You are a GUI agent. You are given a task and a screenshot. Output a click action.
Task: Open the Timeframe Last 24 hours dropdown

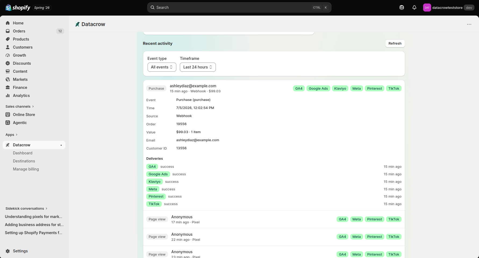click(x=198, y=67)
